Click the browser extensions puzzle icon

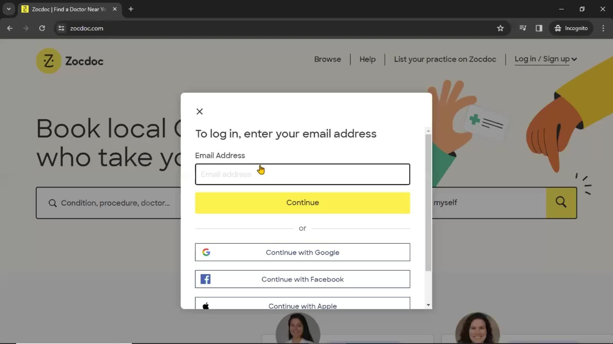tap(523, 28)
